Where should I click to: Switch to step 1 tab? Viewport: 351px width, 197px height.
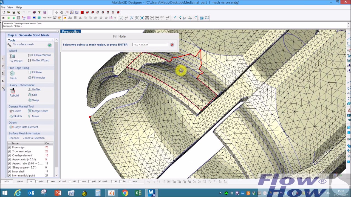tap(3, 59)
